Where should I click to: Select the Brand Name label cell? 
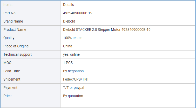(x=13, y=21)
